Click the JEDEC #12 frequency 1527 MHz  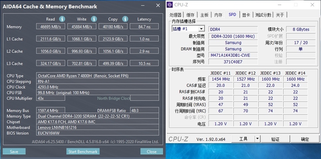tap(246, 79)
